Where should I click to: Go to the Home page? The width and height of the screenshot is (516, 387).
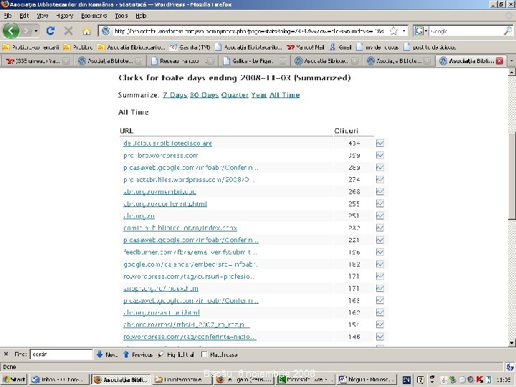point(87,32)
